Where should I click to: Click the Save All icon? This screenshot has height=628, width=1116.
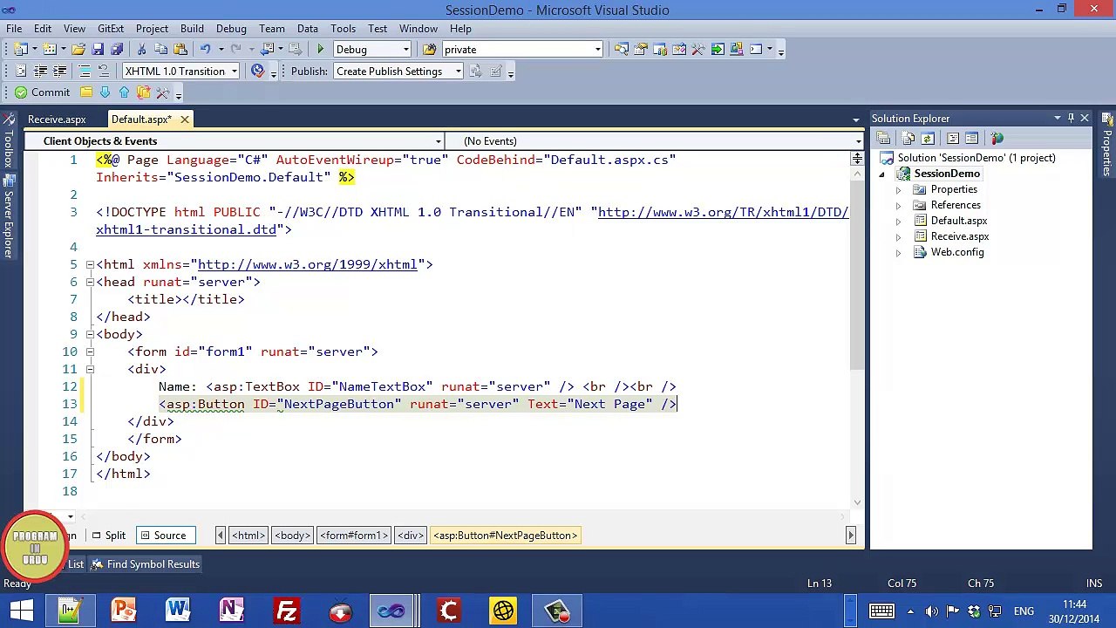coord(117,50)
